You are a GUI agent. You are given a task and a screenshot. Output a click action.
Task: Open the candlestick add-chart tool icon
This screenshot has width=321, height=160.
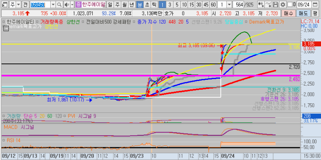pyautogui.click(x=261, y=5)
